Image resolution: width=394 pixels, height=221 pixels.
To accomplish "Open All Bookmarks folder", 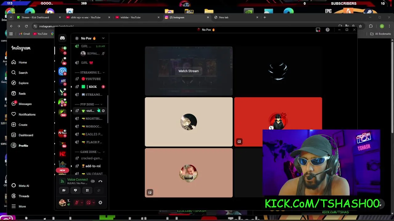I will pyautogui.click(x=380, y=34).
